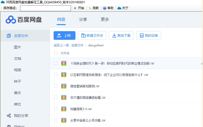Open 离线下载 offline download
This screenshot has height=127, width=203.
[x=121, y=35]
